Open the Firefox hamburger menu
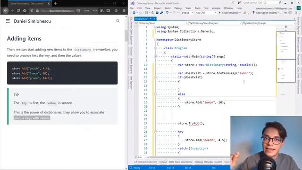 click(x=124, y=10)
